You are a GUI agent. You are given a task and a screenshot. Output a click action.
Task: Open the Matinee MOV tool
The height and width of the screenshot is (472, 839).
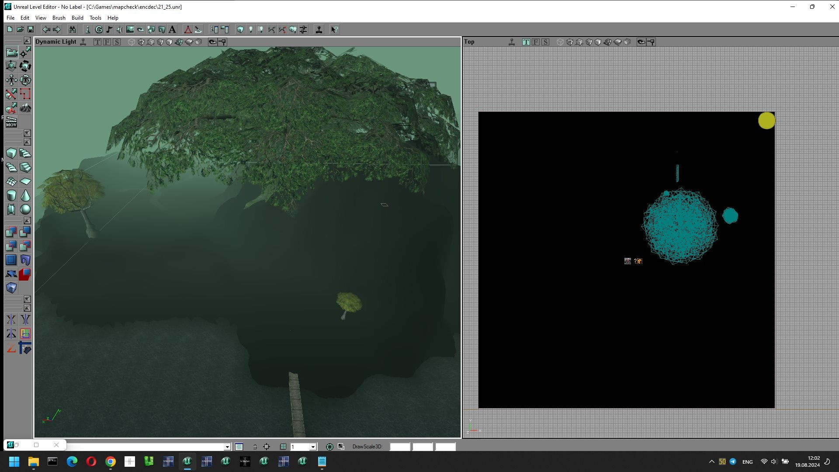click(11, 121)
